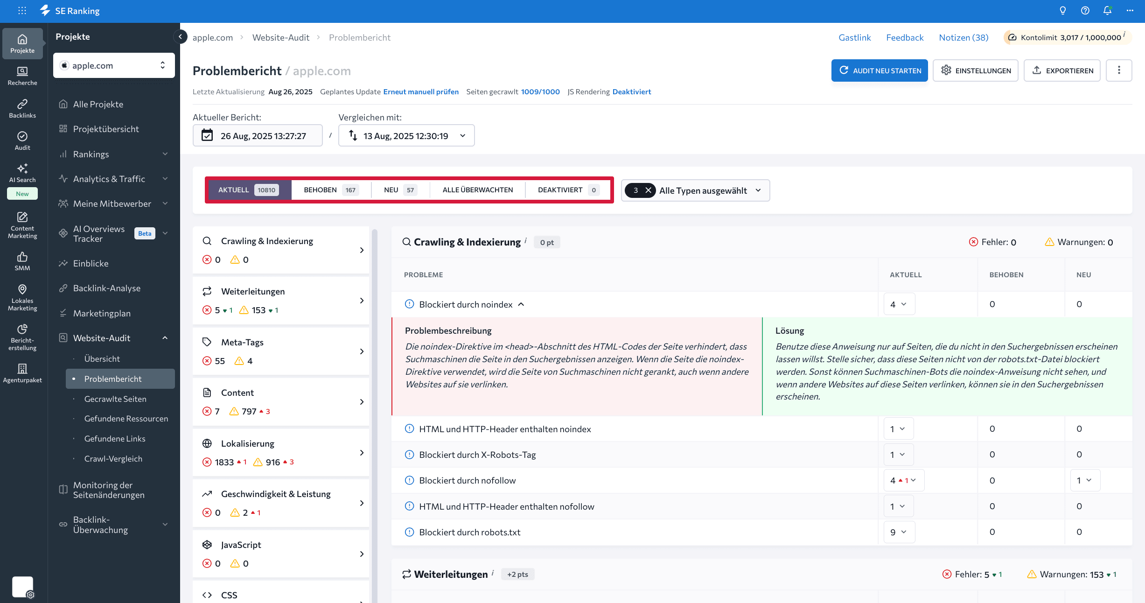1145x603 pixels.
Task: Open the page three-dots more options button
Action: [1119, 70]
